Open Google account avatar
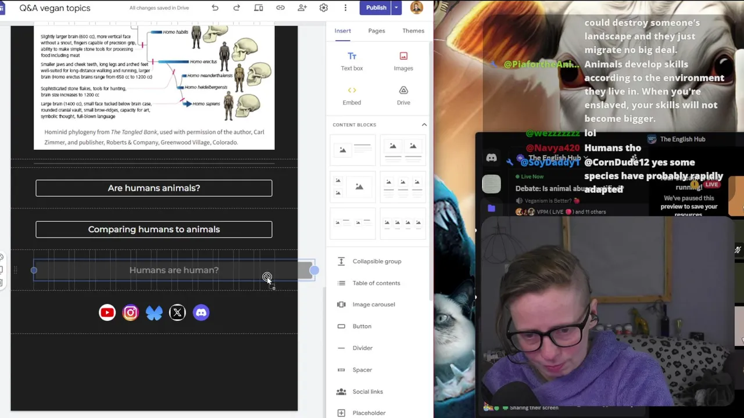 click(417, 8)
